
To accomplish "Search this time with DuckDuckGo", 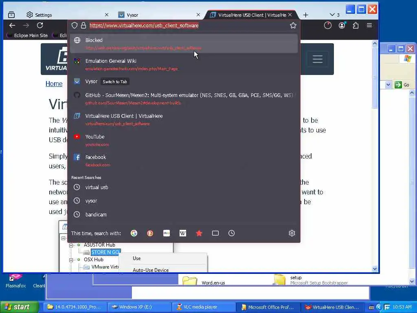I will (x=150, y=233).
